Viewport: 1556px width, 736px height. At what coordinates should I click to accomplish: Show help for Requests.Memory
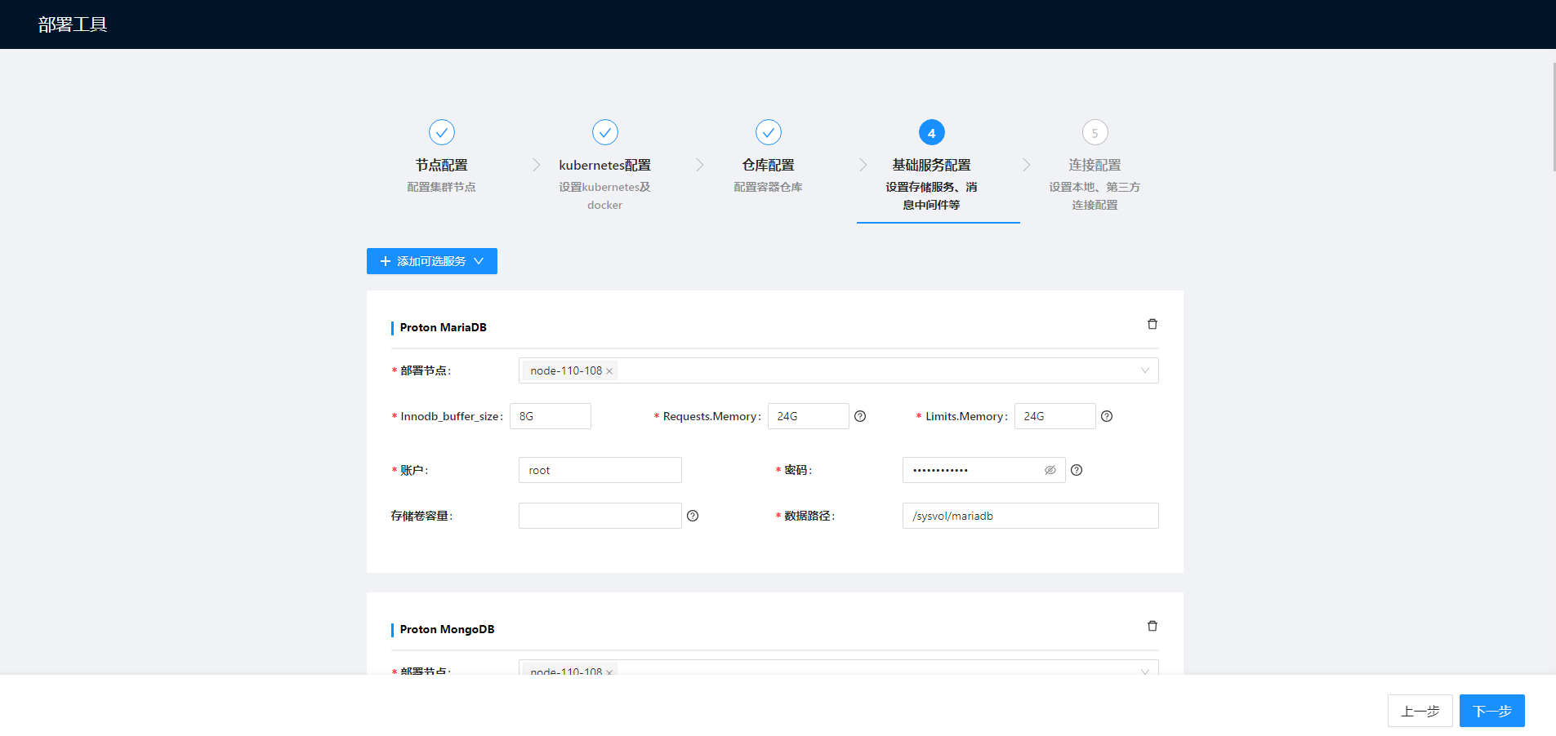pyautogui.click(x=860, y=416)
